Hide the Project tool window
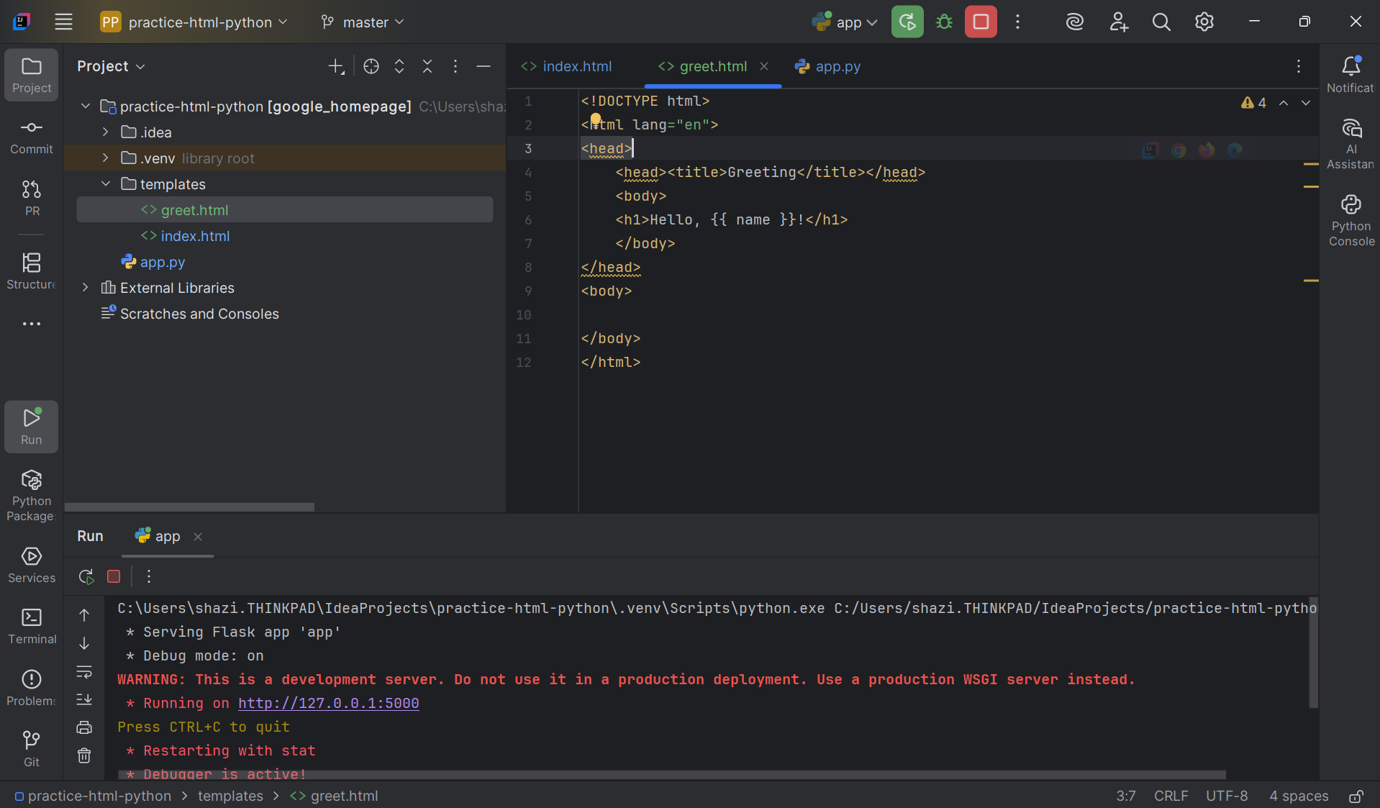Image resolution: width=1380 pixels, height=808 pixels. 484,66
